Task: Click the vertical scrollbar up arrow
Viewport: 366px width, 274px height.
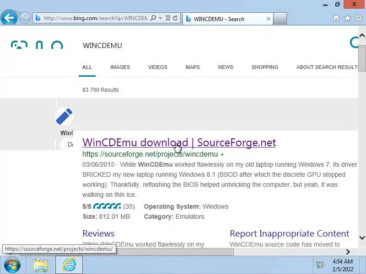Action: tap(362, 36)
